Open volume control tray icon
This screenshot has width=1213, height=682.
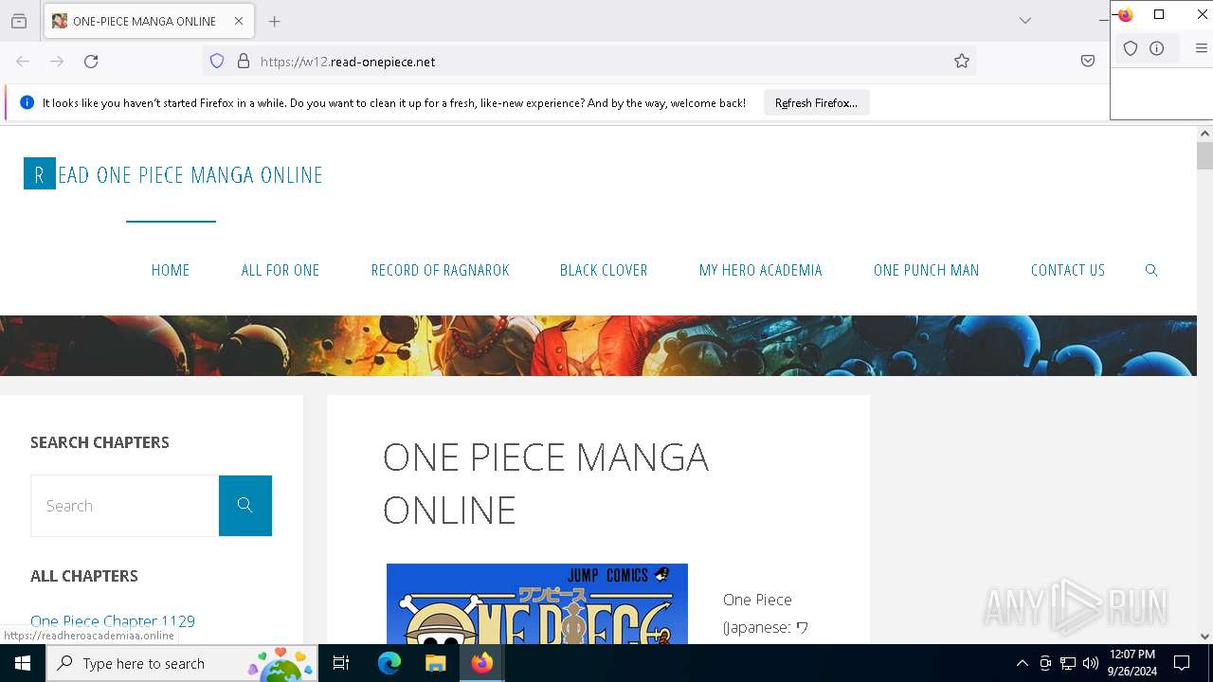[1091, 663]
